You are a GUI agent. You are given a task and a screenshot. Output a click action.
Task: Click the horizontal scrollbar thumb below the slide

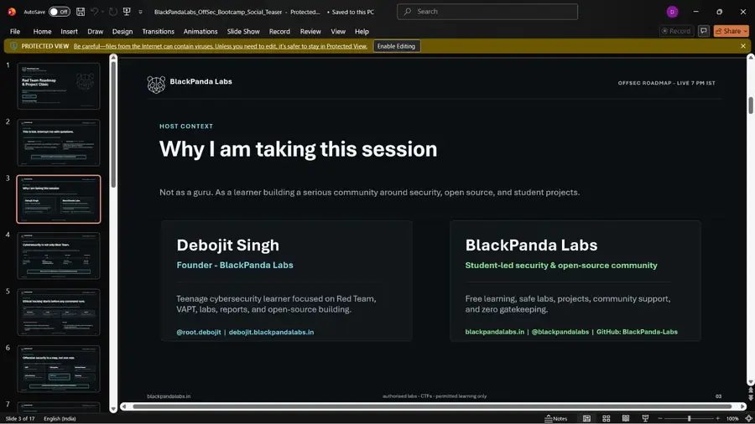[x=432, y=406]
